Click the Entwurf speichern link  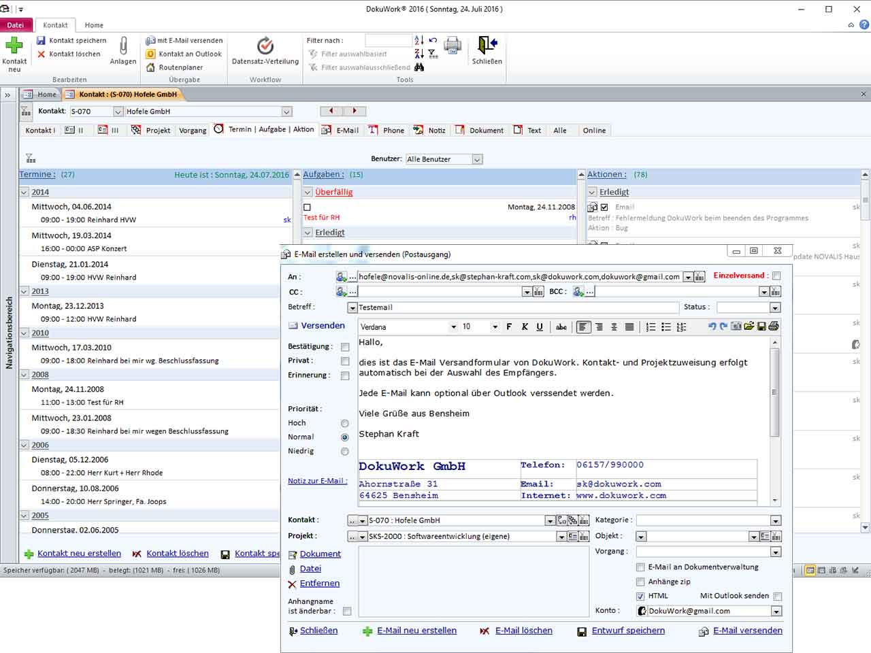click(628, 631)
